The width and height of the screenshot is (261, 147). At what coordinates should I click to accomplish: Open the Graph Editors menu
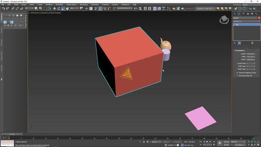72,4
